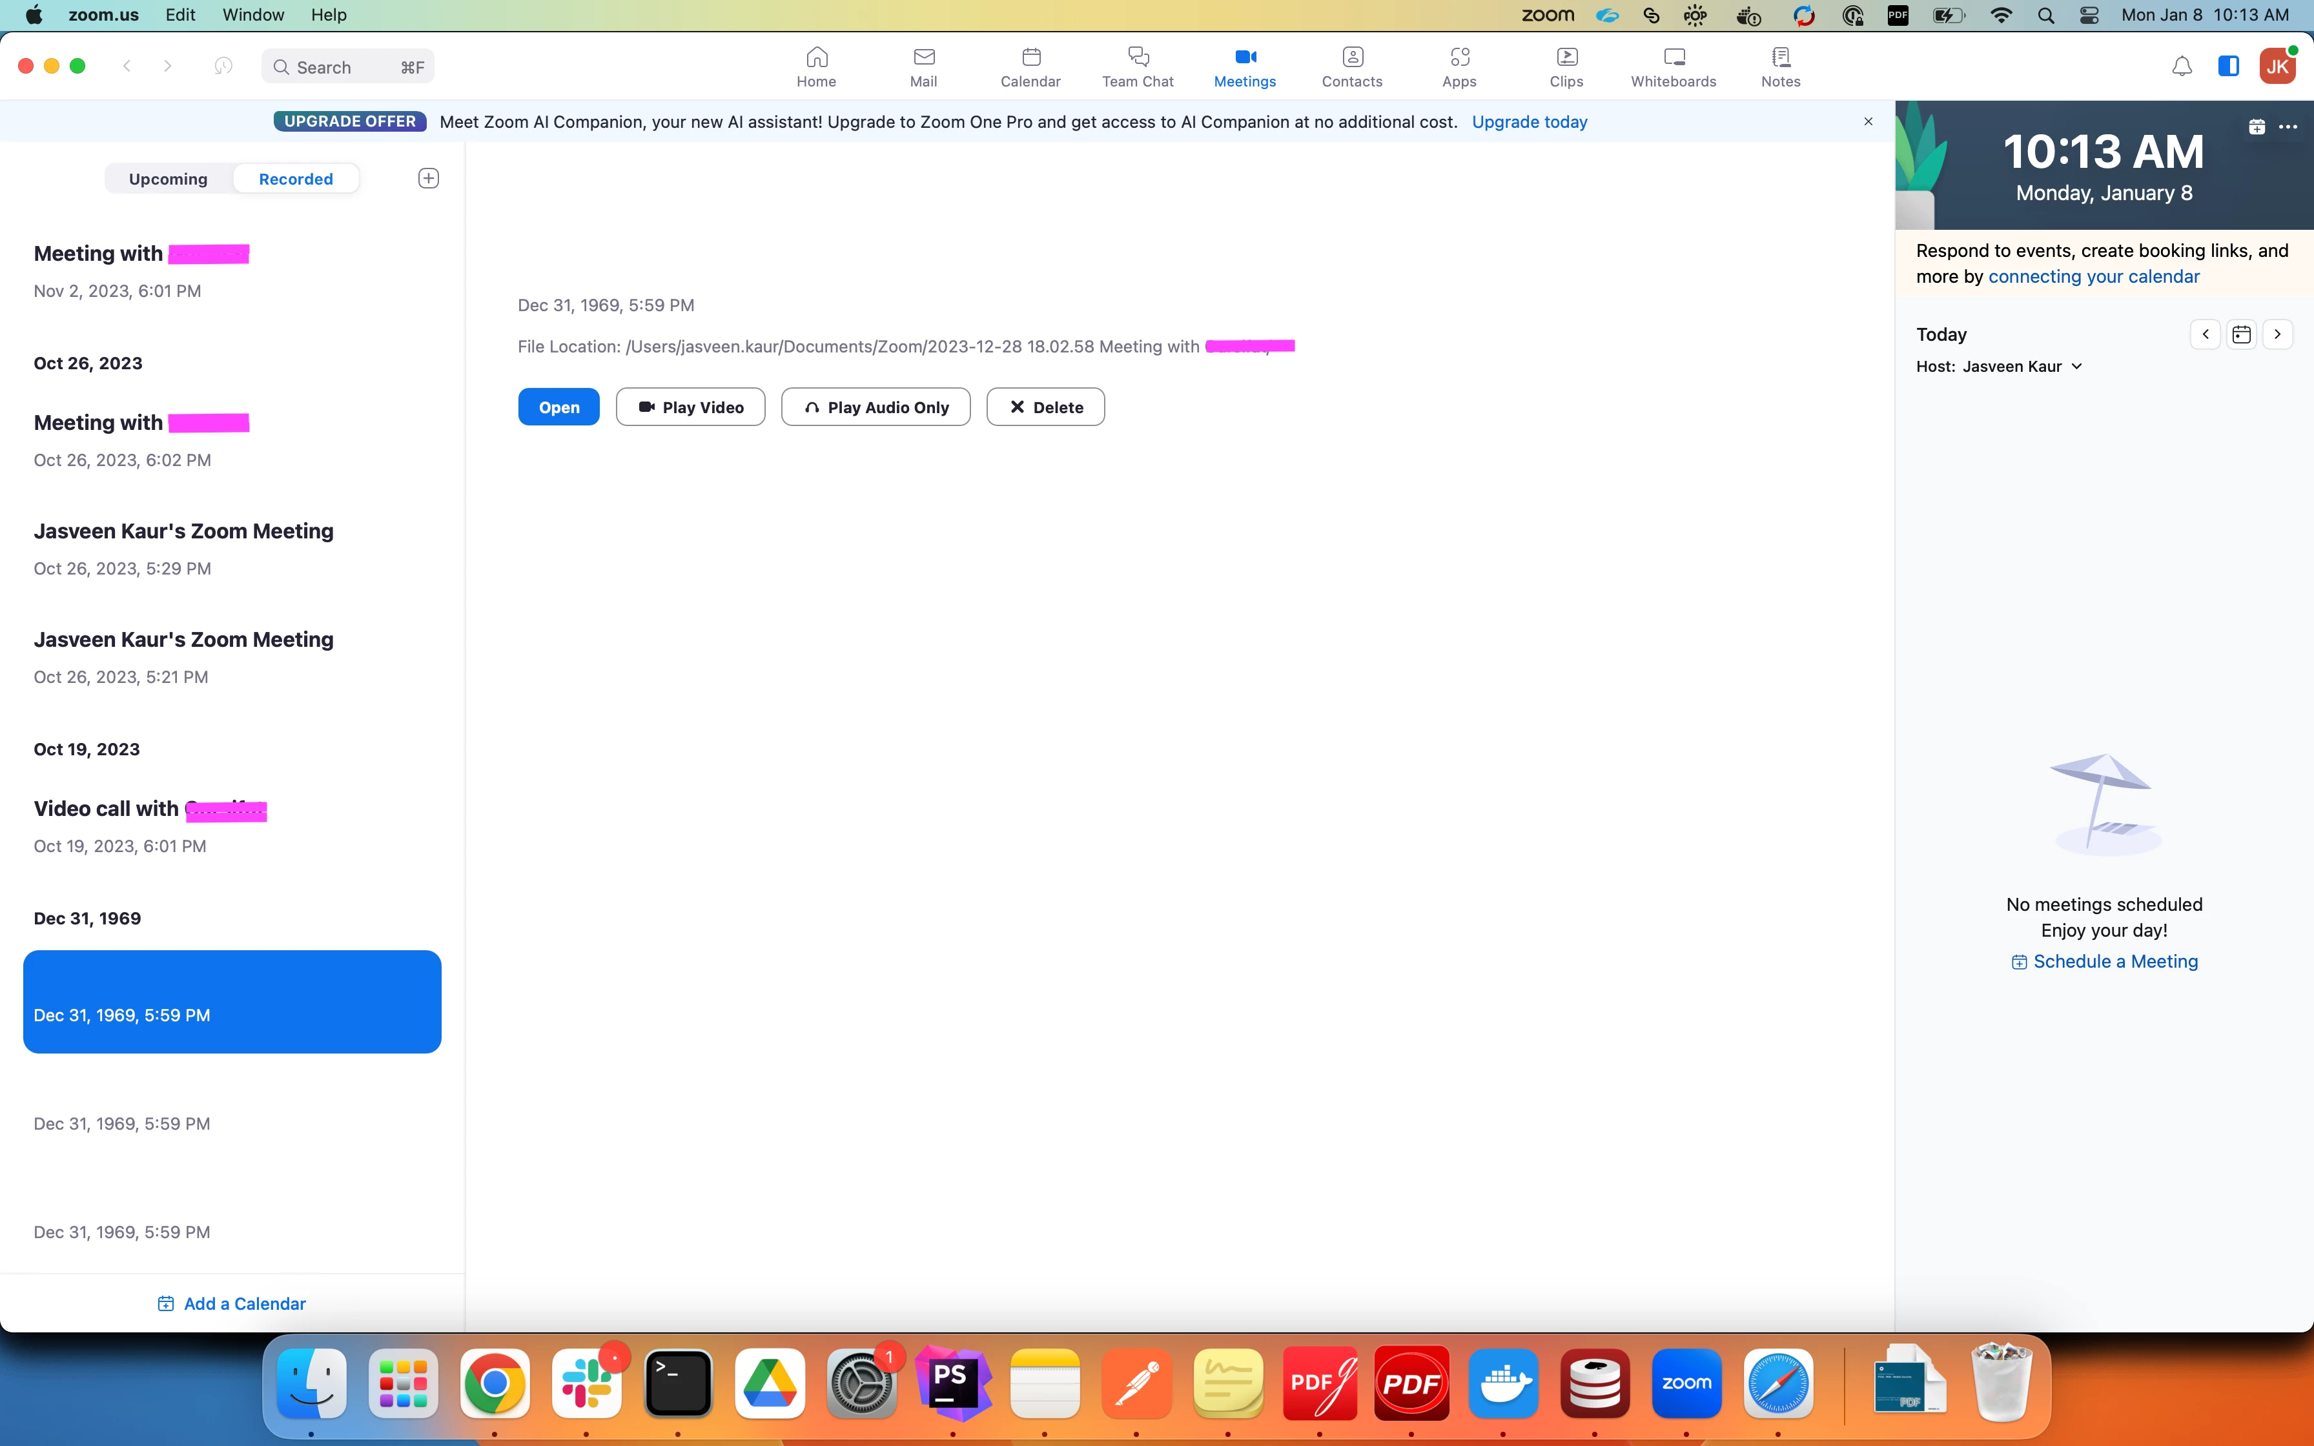The width and height of the screenshot is (2314, 1446).
Task: Dismiss the upgrade offer banner
Action: click(x=1867, y=121)
